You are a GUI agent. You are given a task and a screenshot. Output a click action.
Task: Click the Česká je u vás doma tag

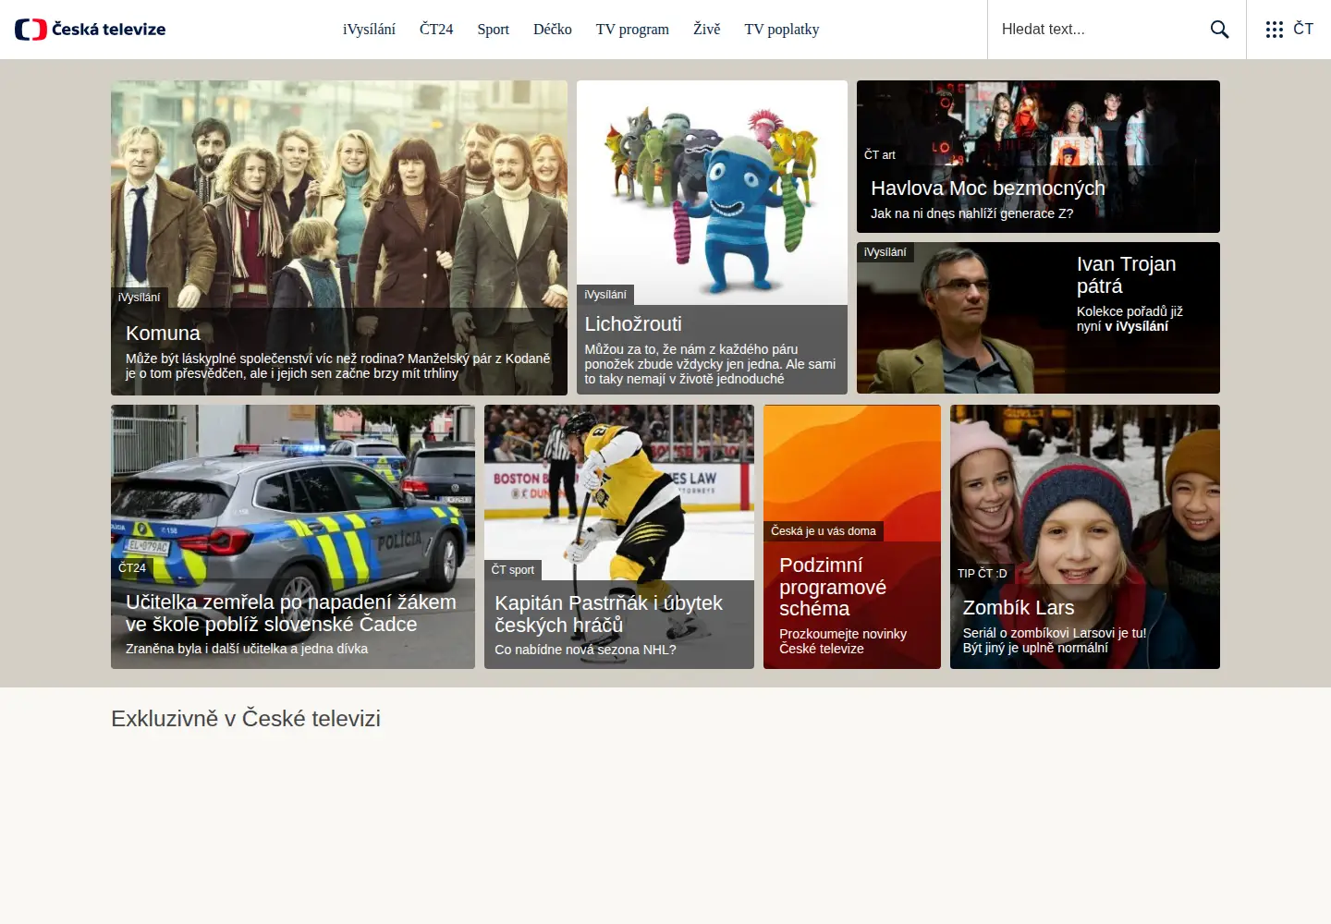point(824,531)
